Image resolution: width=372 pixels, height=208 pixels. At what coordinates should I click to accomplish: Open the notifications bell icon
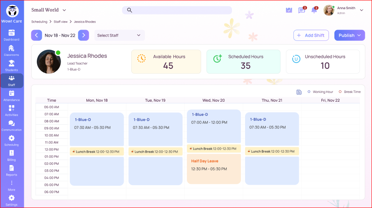pyautogui.click(x=314, y=10)
